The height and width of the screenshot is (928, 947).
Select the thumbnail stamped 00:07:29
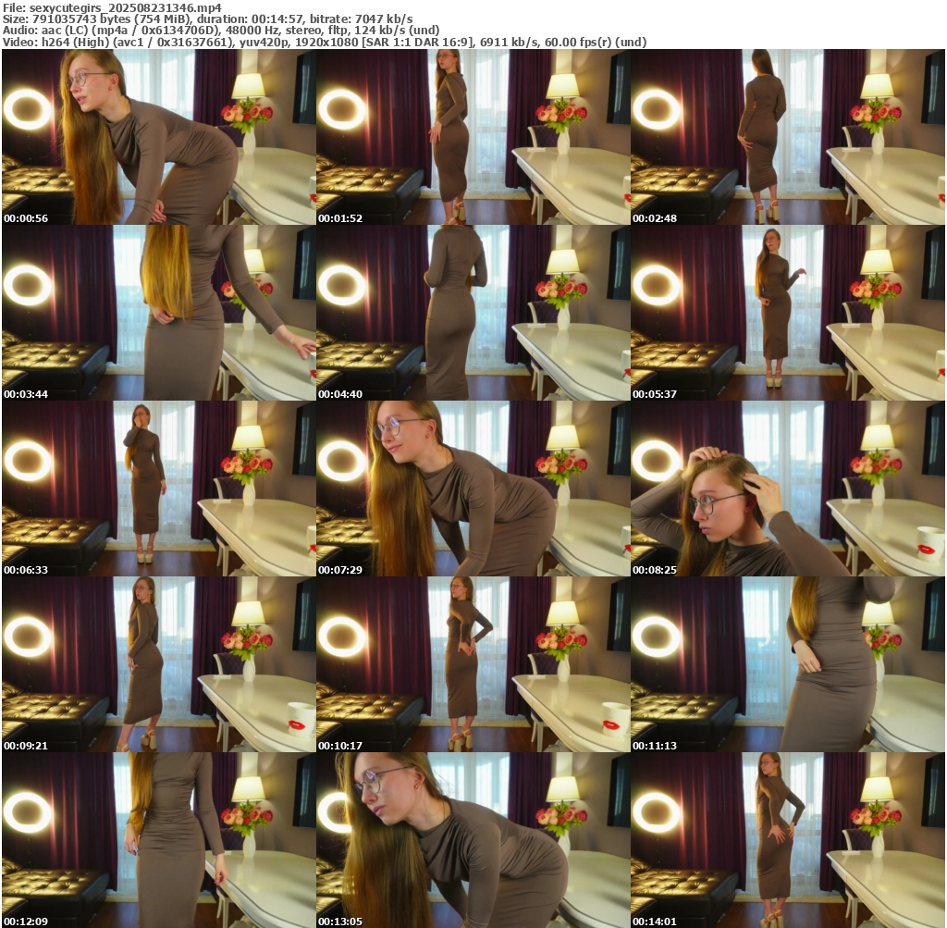pyautogui.click(x=473, y=489)
